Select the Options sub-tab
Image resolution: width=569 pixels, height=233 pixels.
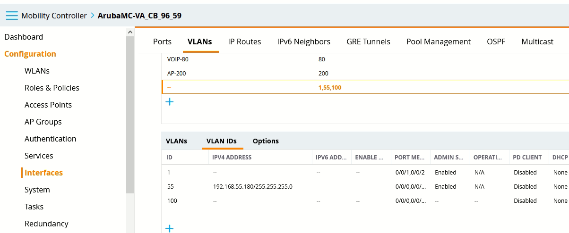[266, 141]
